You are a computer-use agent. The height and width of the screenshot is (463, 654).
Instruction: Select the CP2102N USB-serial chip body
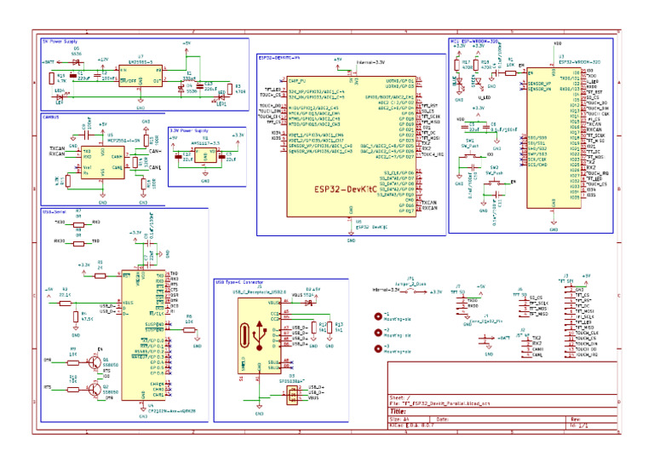coord(143,335)
